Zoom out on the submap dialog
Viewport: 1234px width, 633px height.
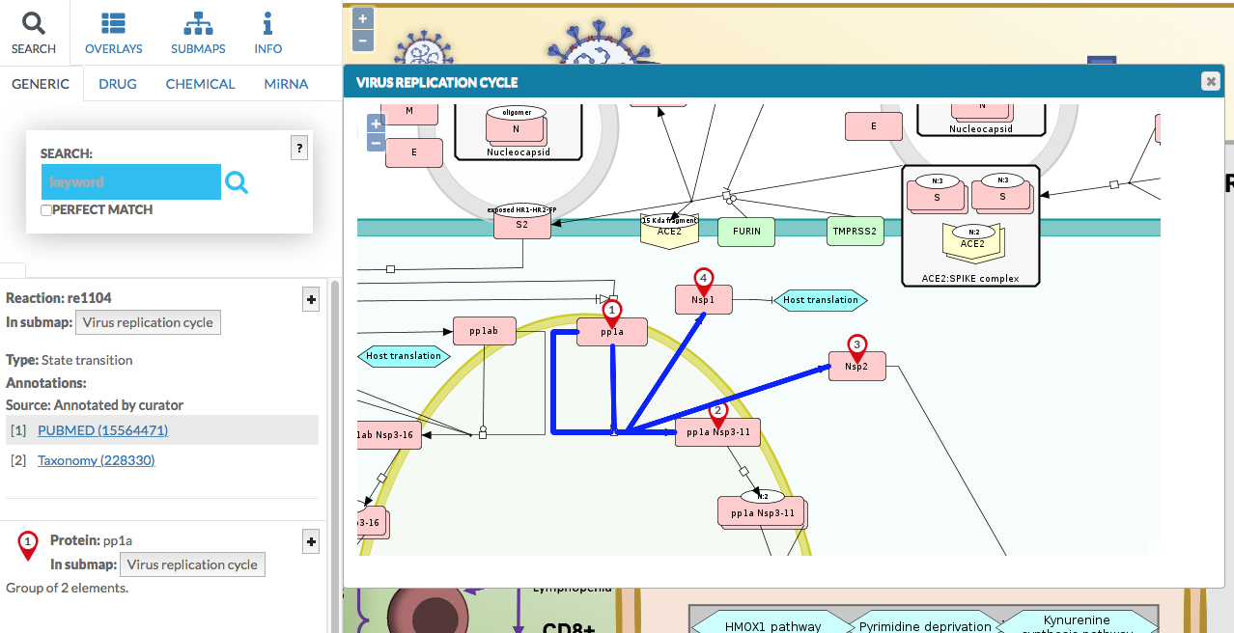click(x=377, y=143)
